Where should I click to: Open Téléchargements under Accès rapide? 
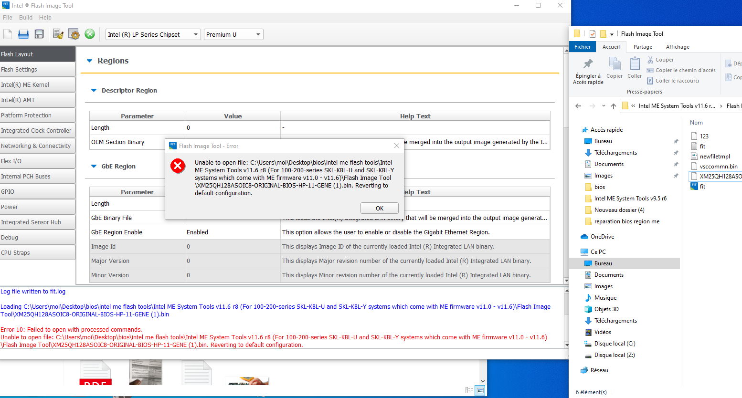click(615, 153)
